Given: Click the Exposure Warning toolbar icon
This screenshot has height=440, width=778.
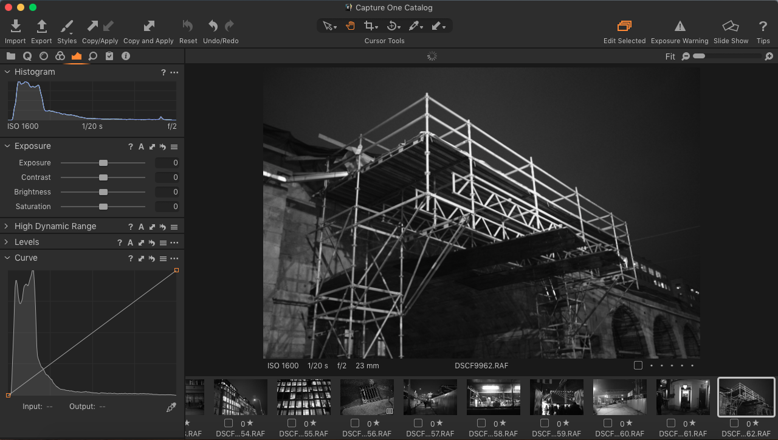Looking at the screenshot, I should click(x=680, y=26).
